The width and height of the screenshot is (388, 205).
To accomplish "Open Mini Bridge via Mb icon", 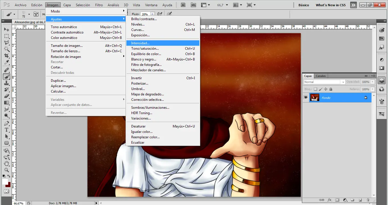I will coord(193,5).
